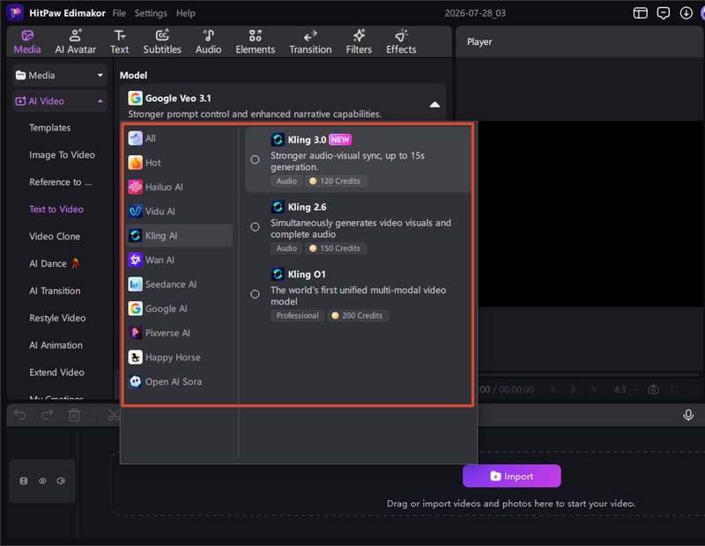Click the microphone voiceover icon
This screenshot has height=546, width=705.
pos(688,415)
